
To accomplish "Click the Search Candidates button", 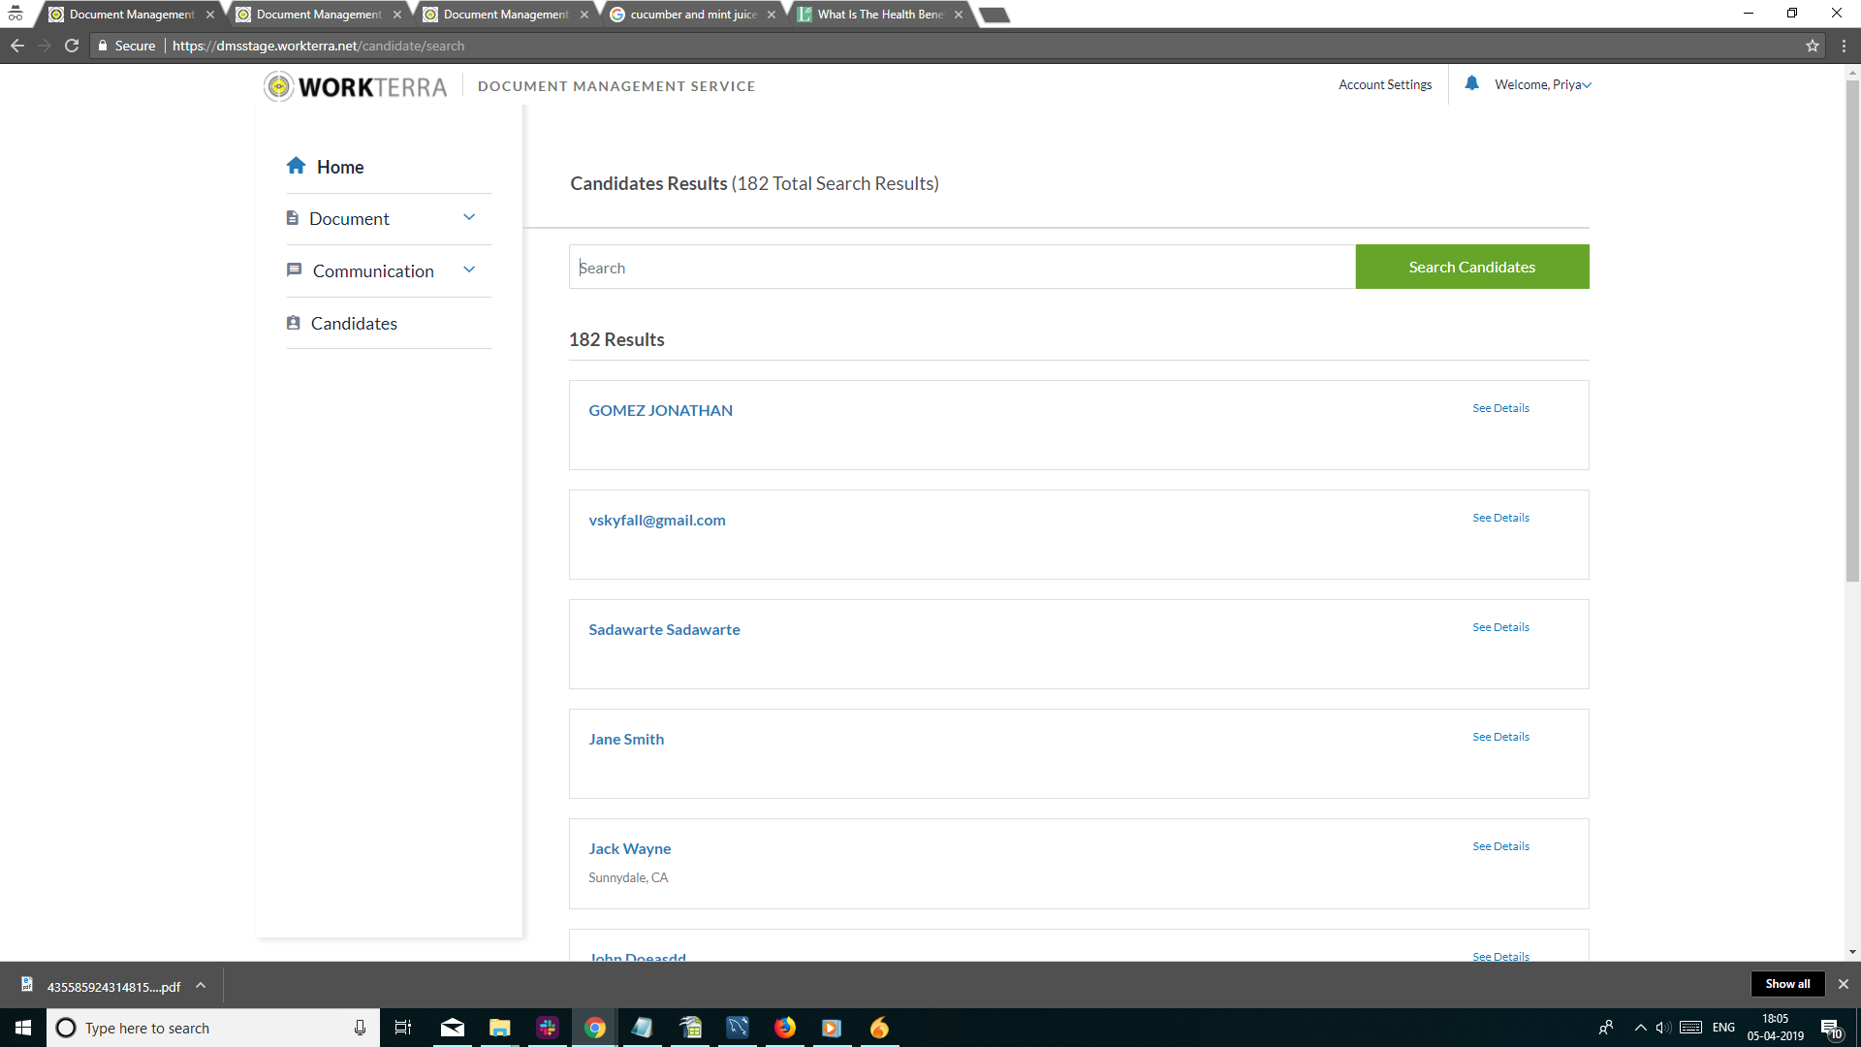I will click(x=1471, y=267).
